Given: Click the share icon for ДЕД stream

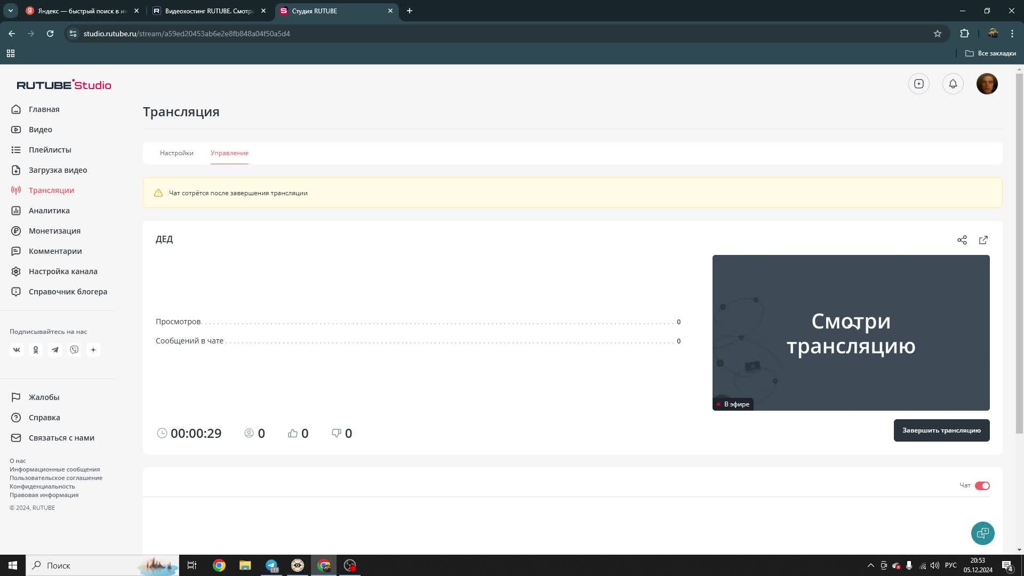Looking at the screenshot, I should click(962, 240).
